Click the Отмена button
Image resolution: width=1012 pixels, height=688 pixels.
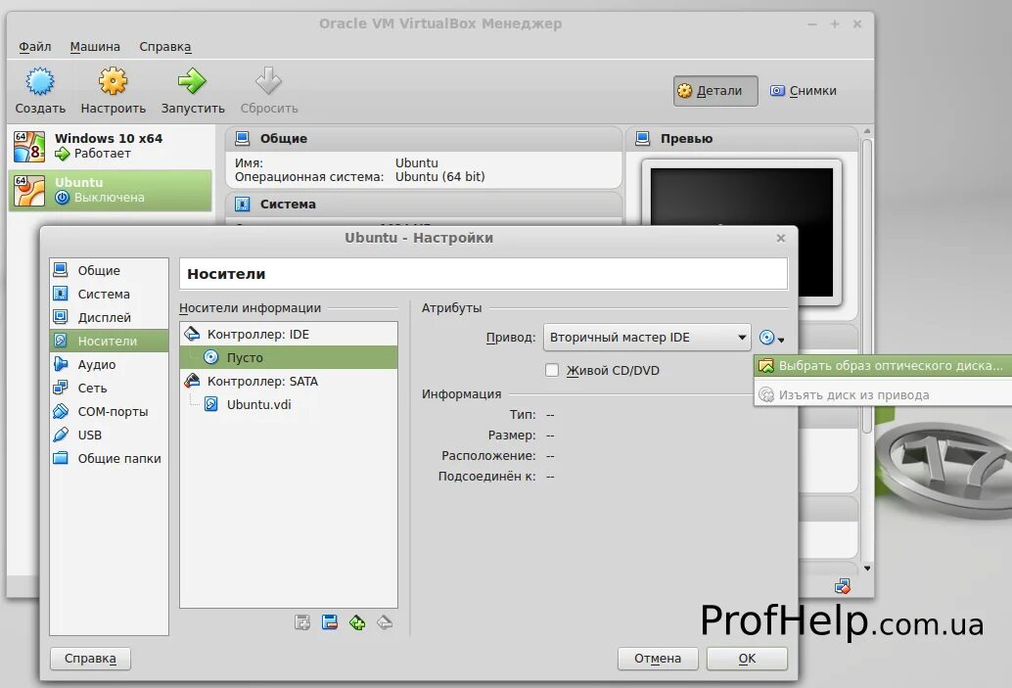(x=658, y=659)
